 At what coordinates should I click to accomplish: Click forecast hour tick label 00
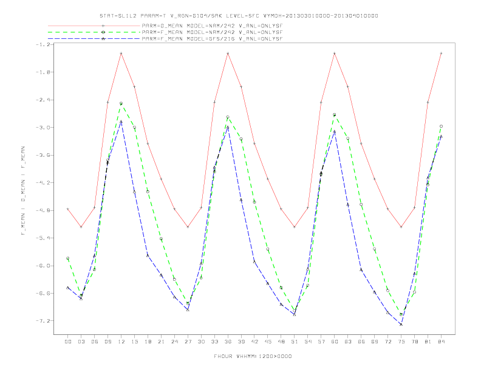pos(68,342)
